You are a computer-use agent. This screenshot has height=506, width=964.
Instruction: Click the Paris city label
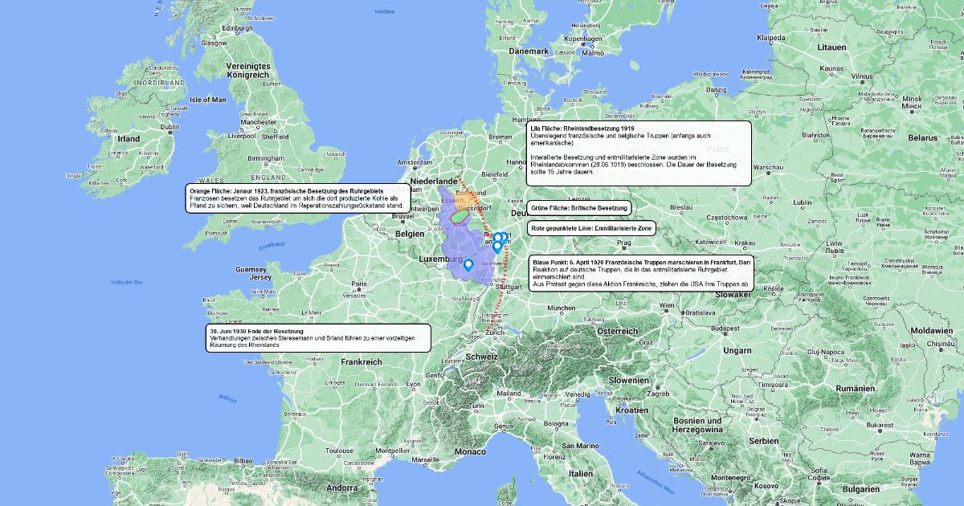(x=358, y=284)
